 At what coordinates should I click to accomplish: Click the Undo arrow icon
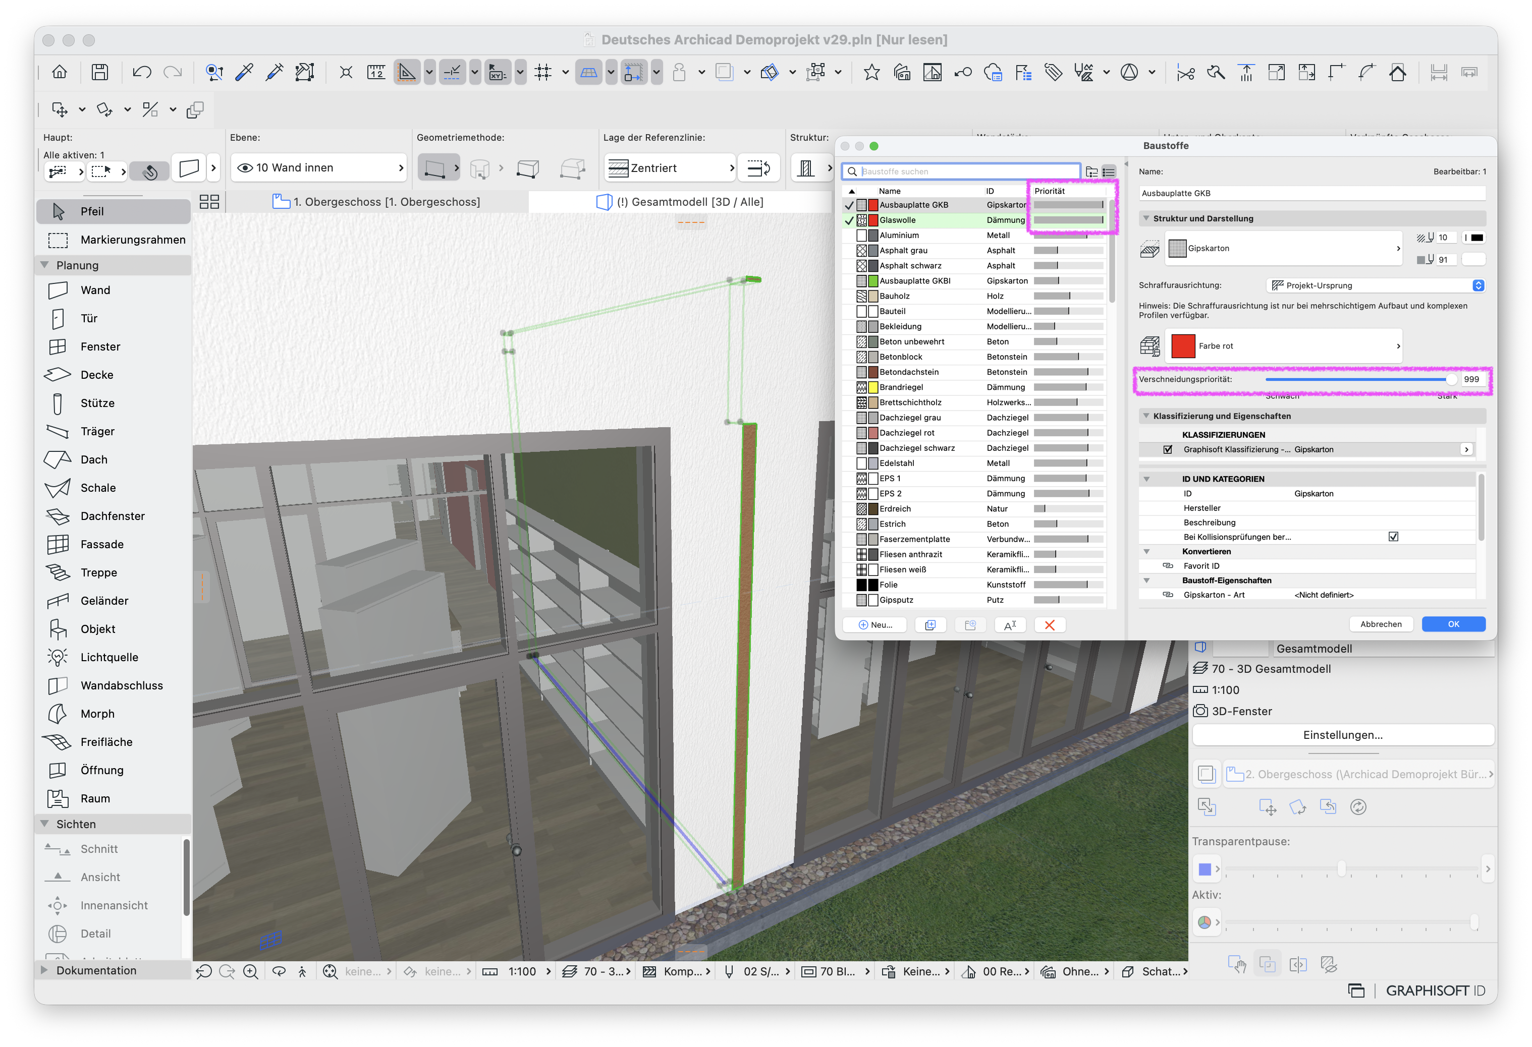coord(142,72)
